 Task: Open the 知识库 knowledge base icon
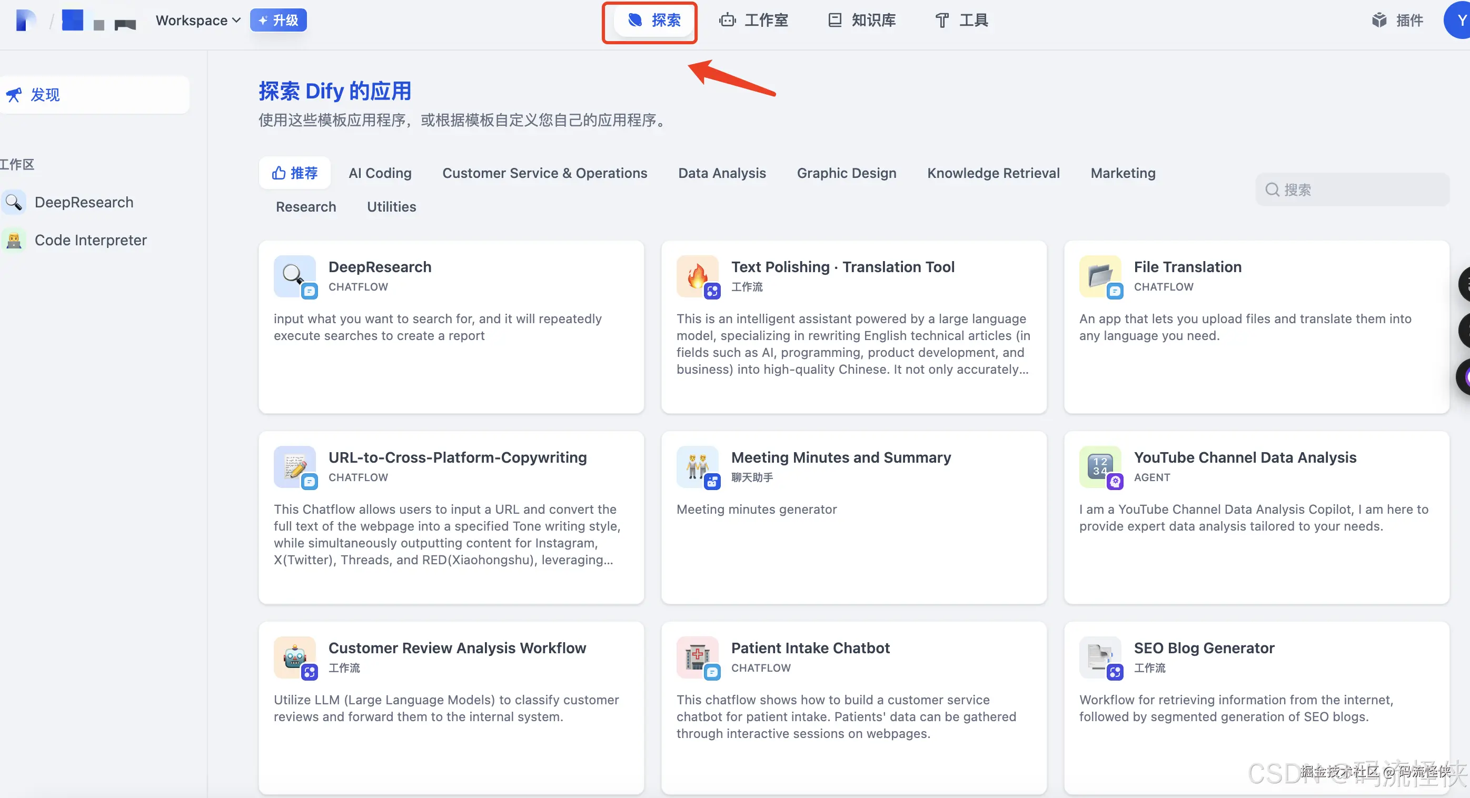tap(835, 20)
